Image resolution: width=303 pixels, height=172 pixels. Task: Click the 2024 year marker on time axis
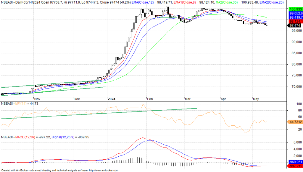click(112, 99)
